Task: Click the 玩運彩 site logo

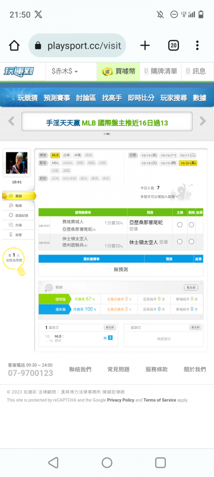Action: (x=19, y=72)
